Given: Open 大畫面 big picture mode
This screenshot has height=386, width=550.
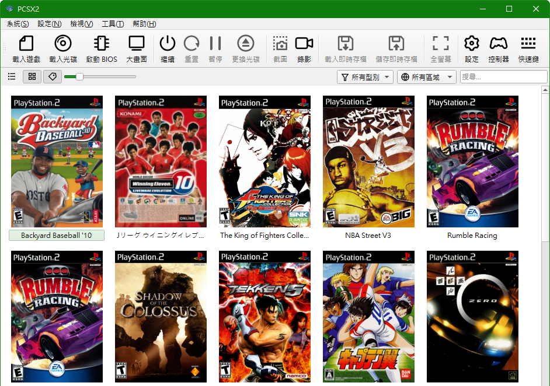Looking at the screenshot, I should click(137, 43).
